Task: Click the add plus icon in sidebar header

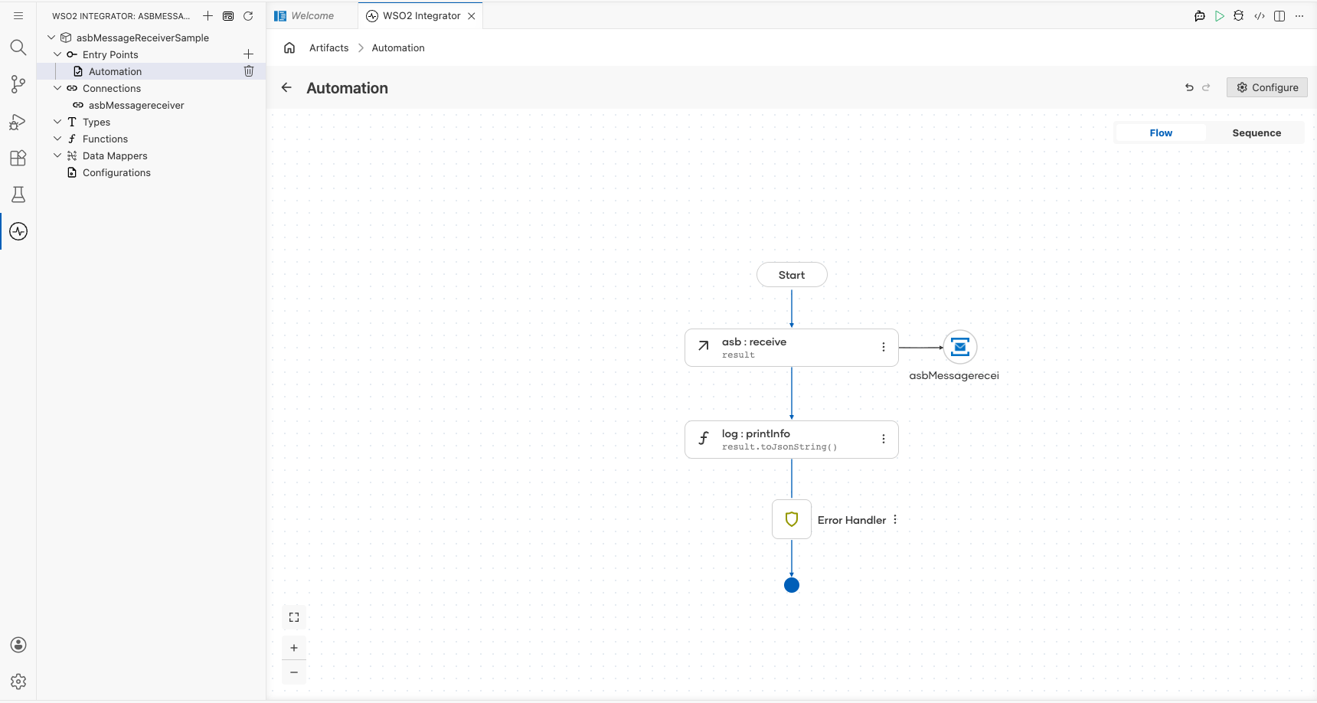Action: [208, 15]
